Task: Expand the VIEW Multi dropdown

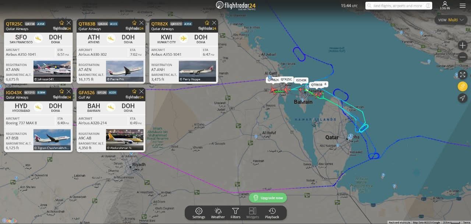Action: 451,20
